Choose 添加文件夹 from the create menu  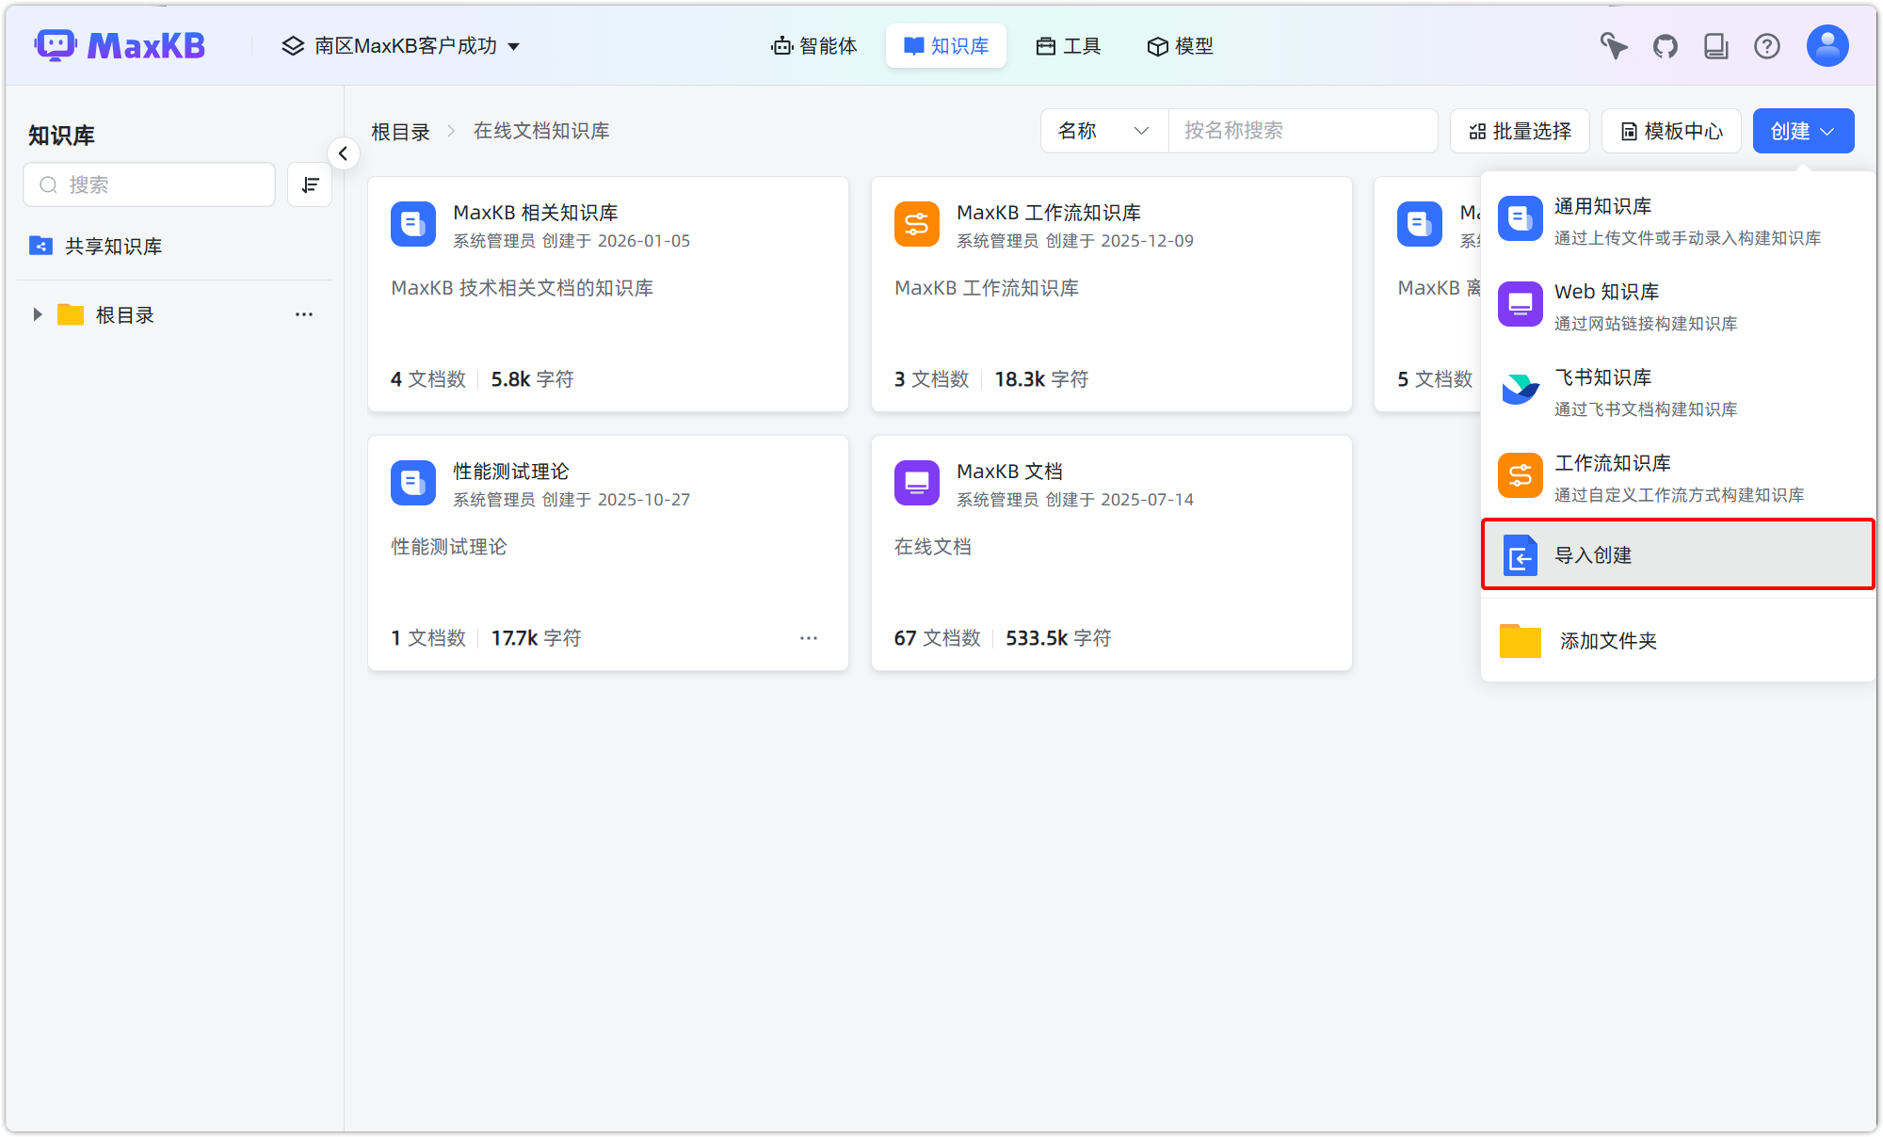pyautogui.click(x=1678, y=641)
